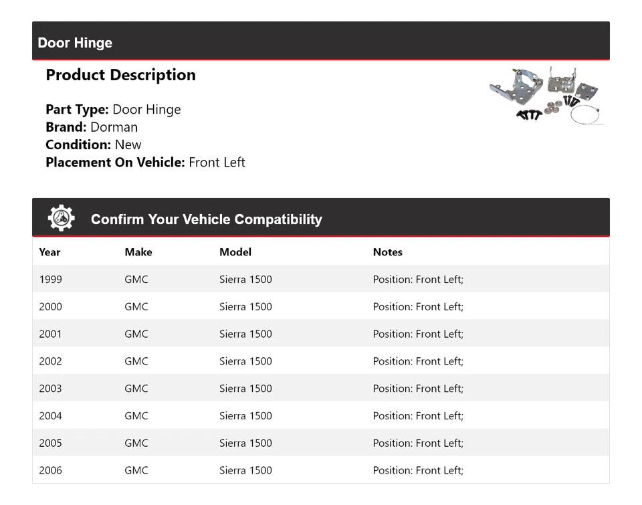The width and height of the screenshot is (642, 505).
Task: Select the 2004 year cell
Action: (x=50, y=416)
